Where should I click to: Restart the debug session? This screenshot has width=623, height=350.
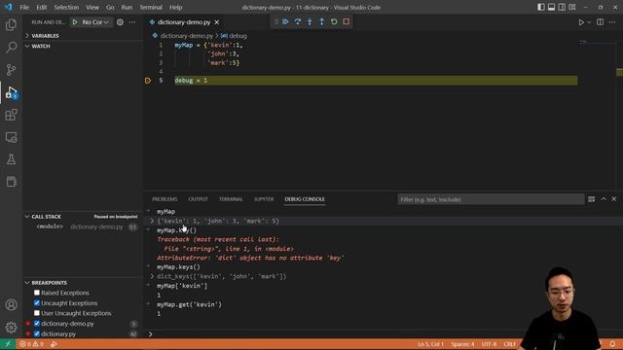pyautogui.click(x=334, y=21)
